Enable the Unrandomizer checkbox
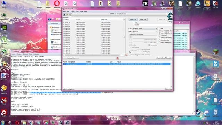Screen dimensions: 222x125 160,40
